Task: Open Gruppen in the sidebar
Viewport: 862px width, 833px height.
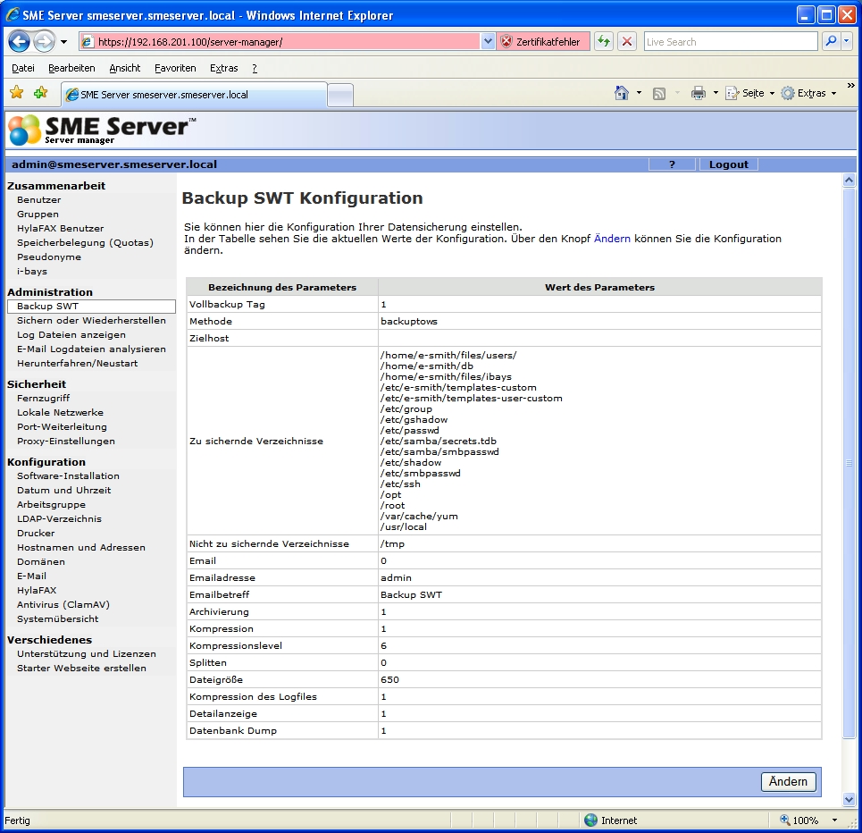Action: pyautogui.click(x=38, y=214)
